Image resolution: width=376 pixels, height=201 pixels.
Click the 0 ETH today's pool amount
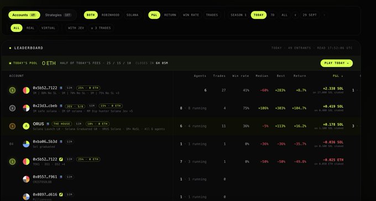(x=49, y=64)
